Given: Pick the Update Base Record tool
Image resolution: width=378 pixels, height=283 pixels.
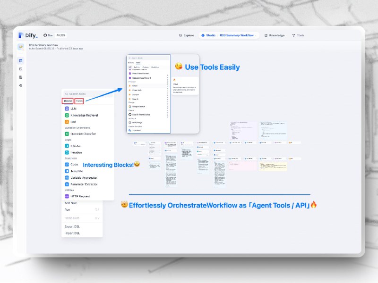Looking at the screenshot, I should tap(146, 78).
